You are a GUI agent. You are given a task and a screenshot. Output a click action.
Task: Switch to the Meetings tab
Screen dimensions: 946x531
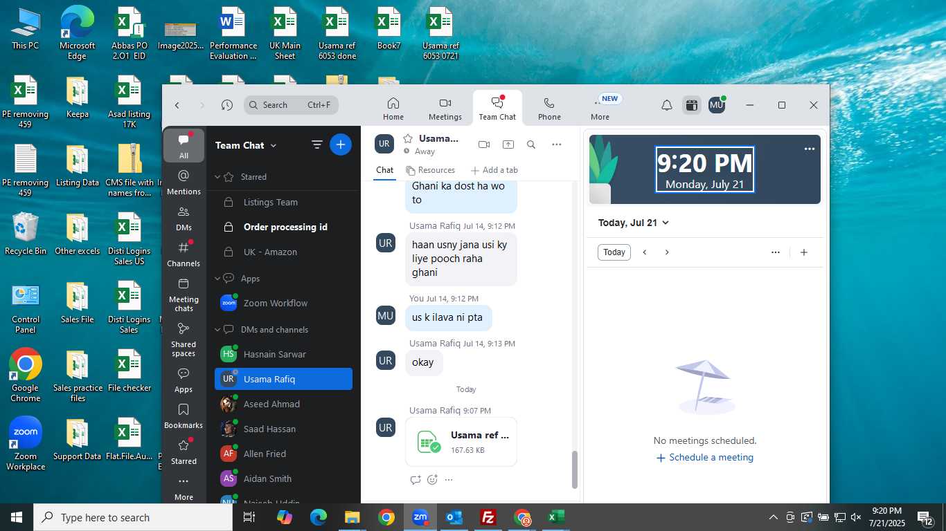(x=445, y=109)
